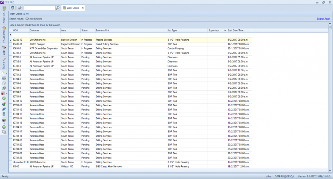
Task: Click the Start Date/Time column header
Action: (x=239, y=31)
